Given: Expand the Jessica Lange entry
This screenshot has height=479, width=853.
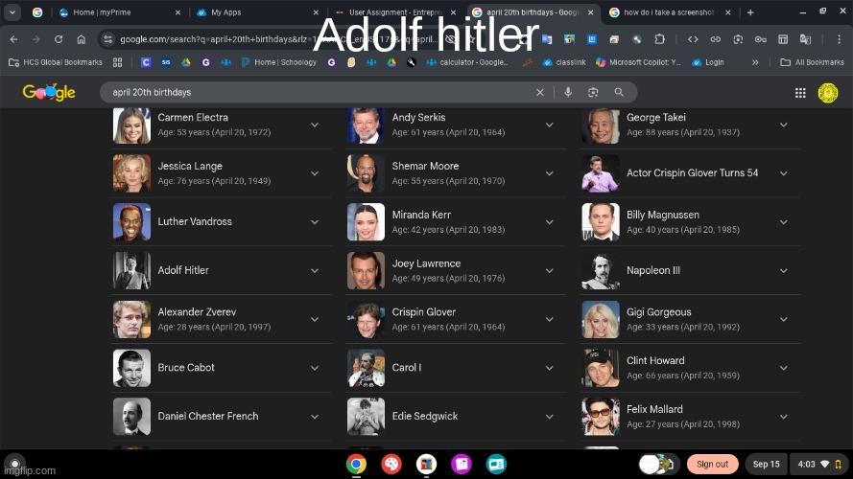Looking at the screenshot, I should pos(315,173).
